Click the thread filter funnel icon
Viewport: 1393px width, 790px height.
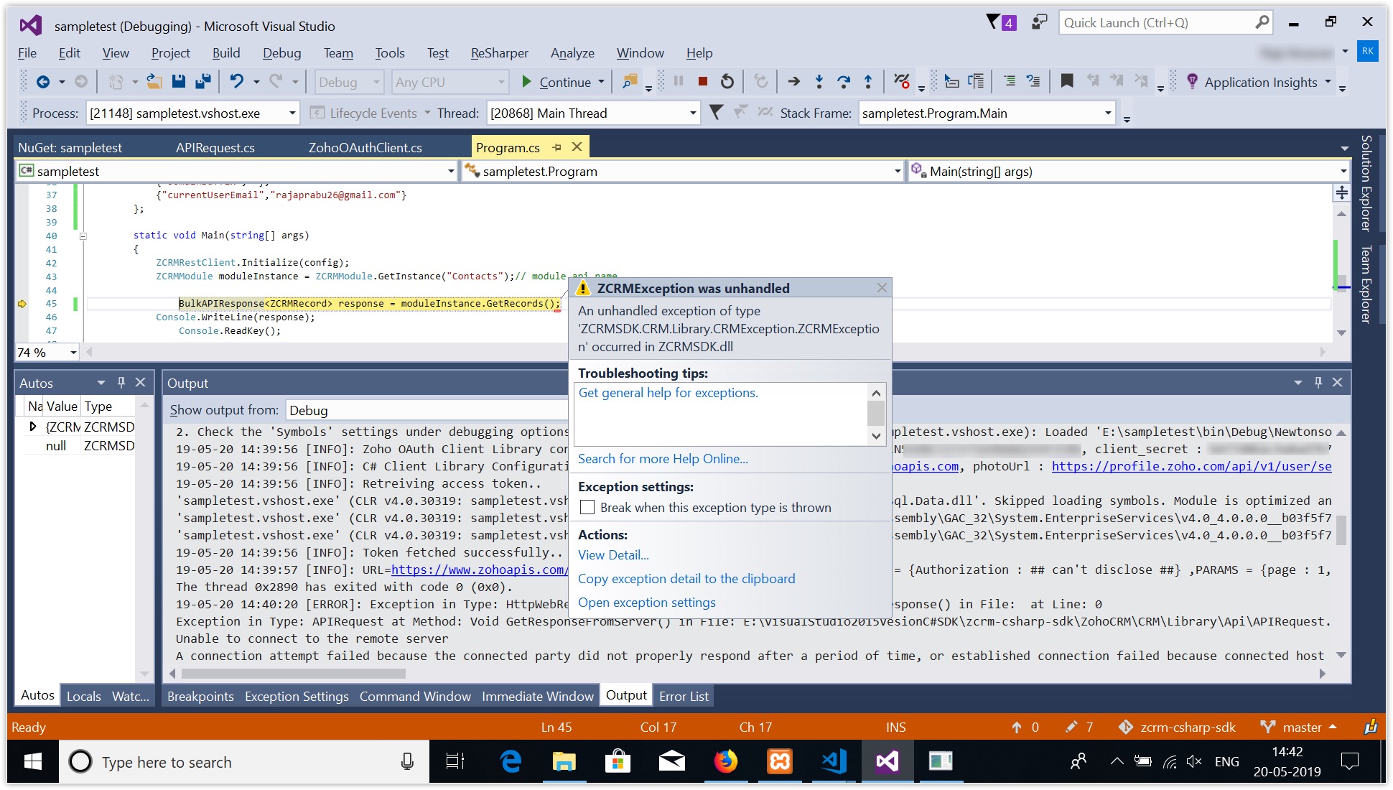[x=716, y=112]
